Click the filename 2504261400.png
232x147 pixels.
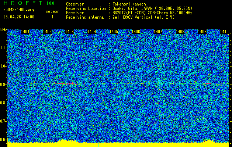(19, 10)
